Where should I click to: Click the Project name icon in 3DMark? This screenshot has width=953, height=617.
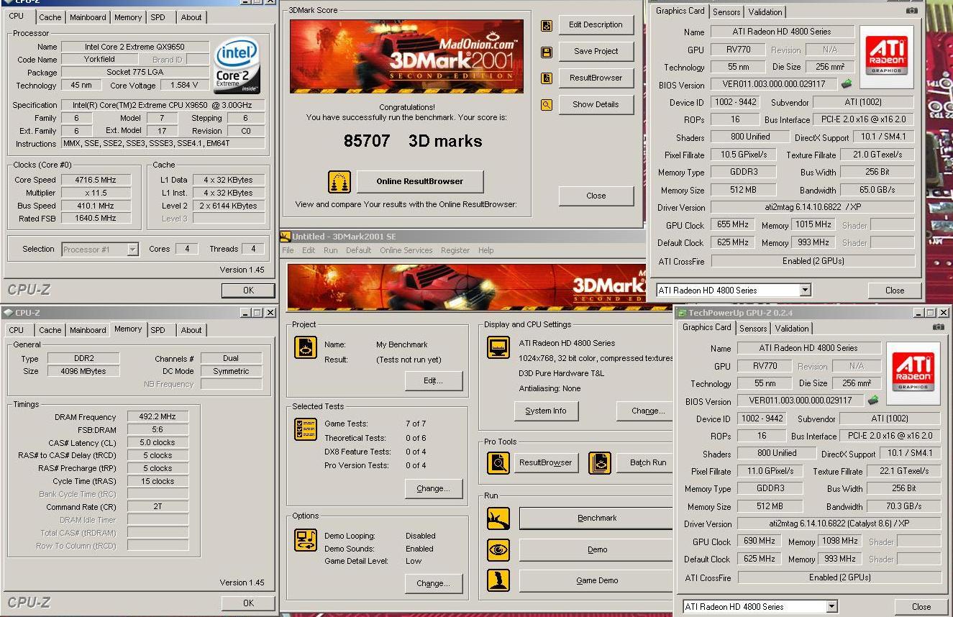(306, 348)
